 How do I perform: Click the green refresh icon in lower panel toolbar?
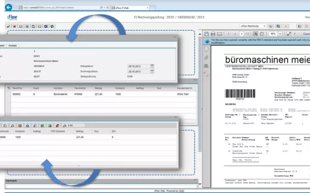[42, 125]
